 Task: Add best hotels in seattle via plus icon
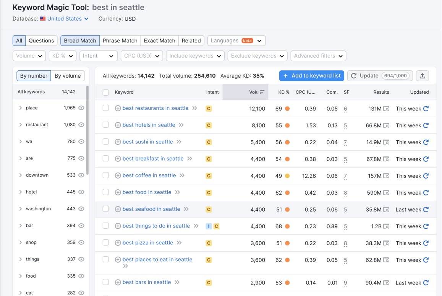click(x=118, y=125)
